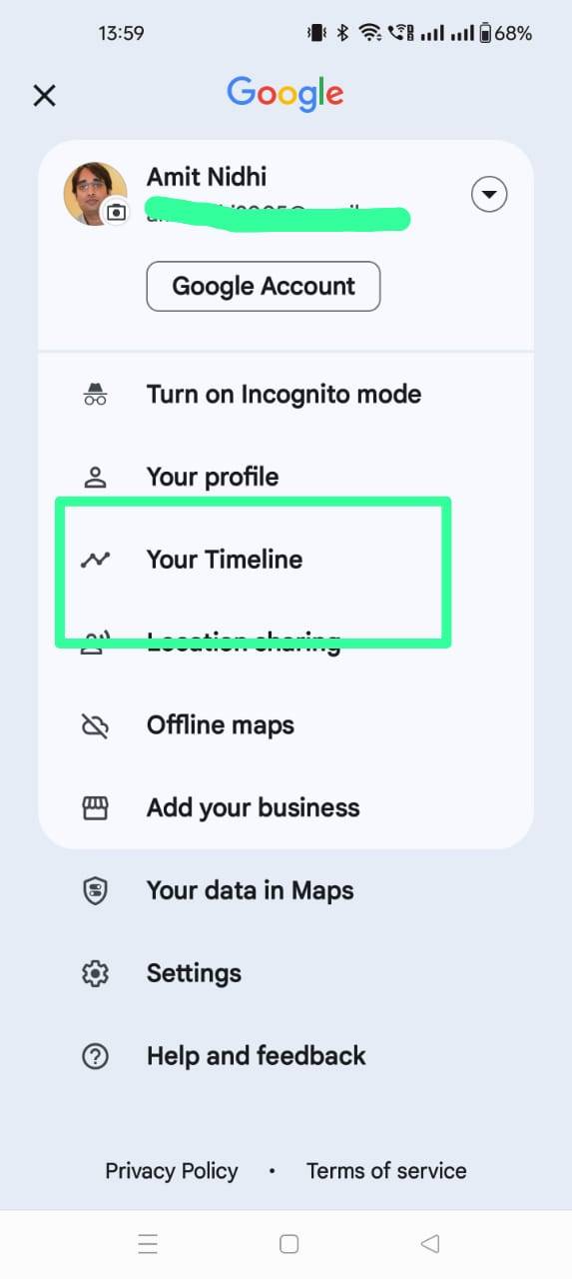572x1279 pixels.
Task: Tap the person icon beside Your profile
Action: click(95, 477)
